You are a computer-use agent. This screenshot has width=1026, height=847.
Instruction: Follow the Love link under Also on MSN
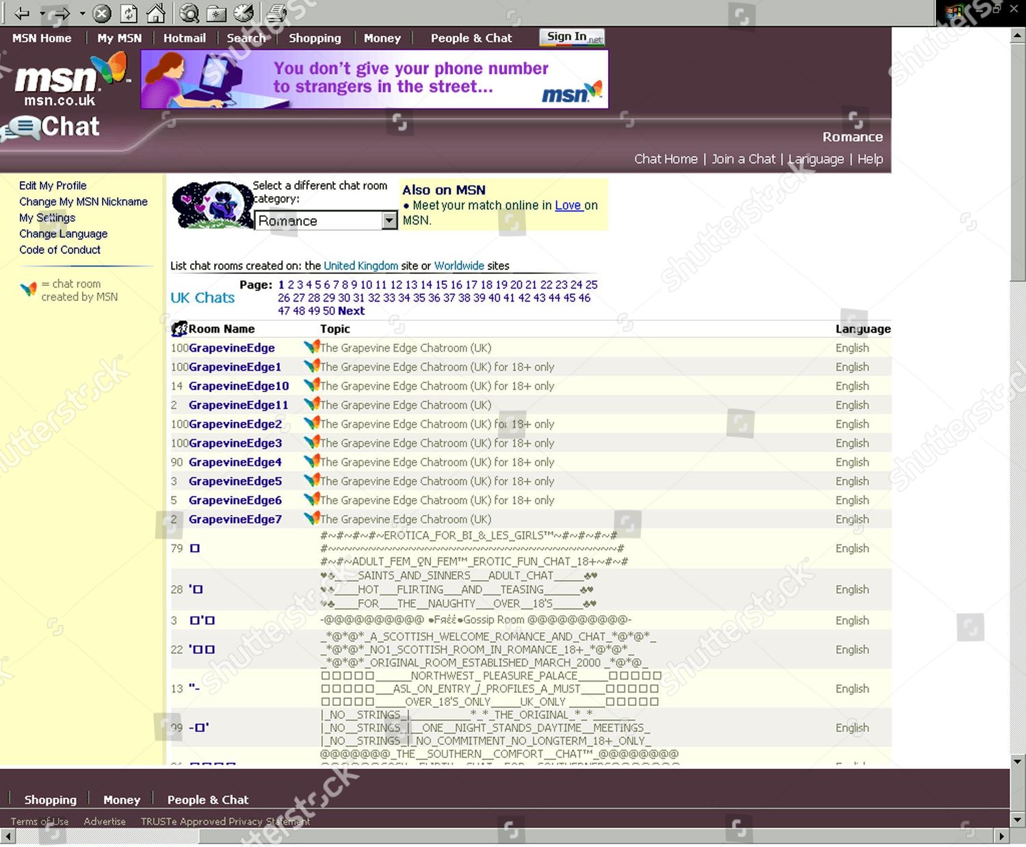(x=568, y=205)
